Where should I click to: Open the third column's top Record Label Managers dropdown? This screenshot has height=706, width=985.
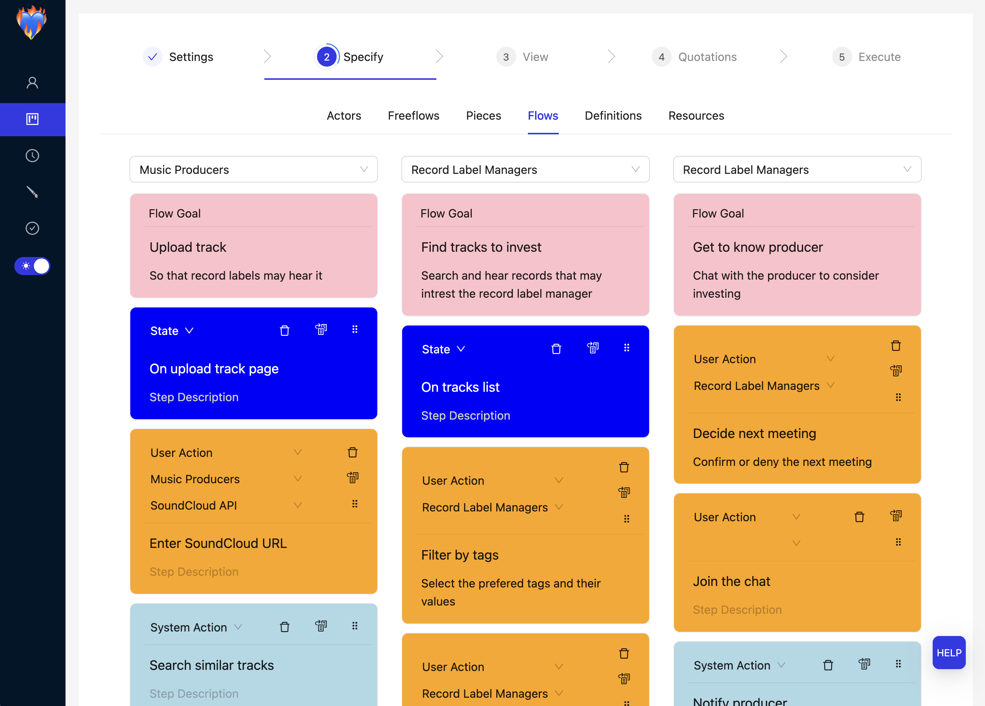tap(797, 169)
